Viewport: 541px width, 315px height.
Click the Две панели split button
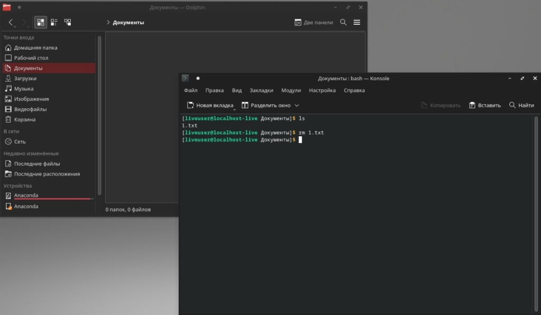coord(314,22)
